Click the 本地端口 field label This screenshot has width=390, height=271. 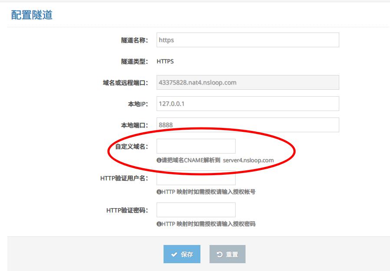point(134,125)
